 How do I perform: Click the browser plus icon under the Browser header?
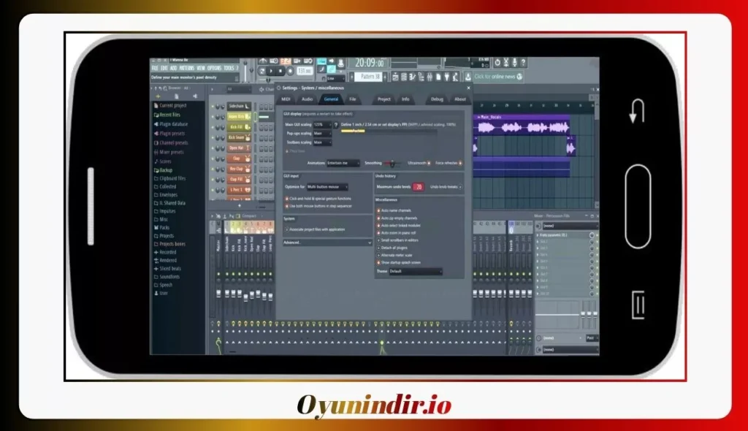[x=158, y=96]
